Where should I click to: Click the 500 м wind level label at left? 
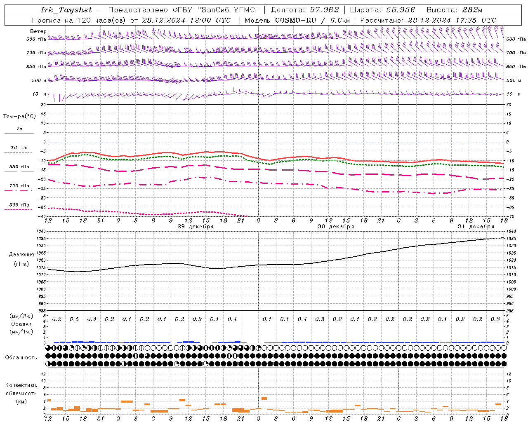tap(40, 80)
